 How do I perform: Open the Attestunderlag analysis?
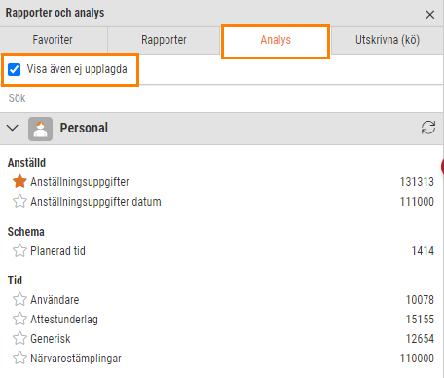[x=64, y=320]
